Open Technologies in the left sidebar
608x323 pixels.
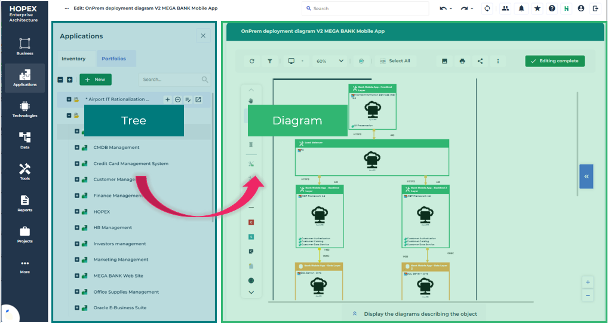click(x=24, y=109)
